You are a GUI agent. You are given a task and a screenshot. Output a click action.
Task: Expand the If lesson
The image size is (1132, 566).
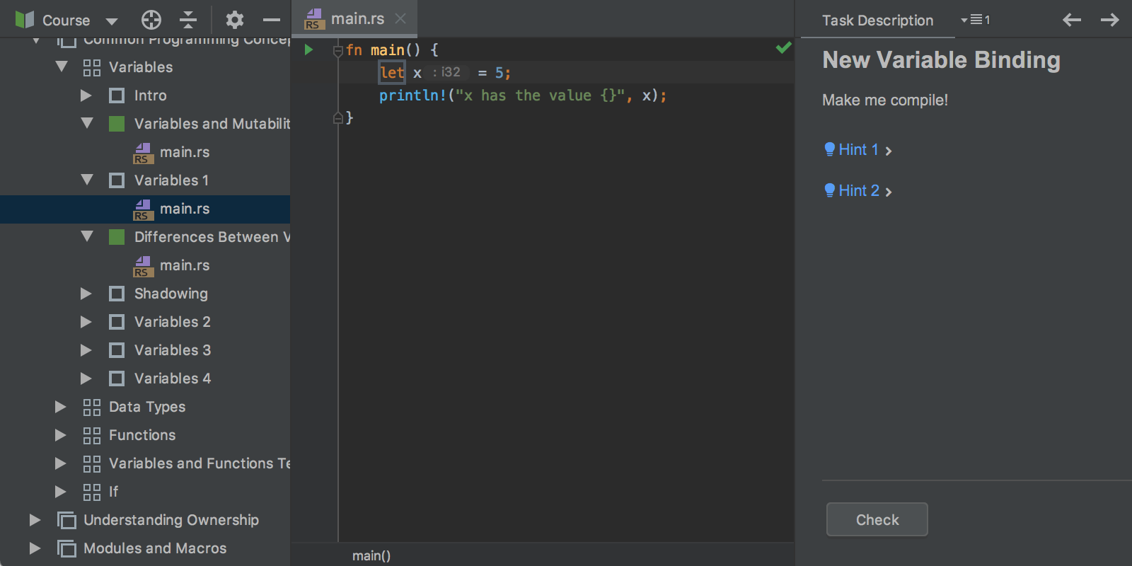(61, 491)
